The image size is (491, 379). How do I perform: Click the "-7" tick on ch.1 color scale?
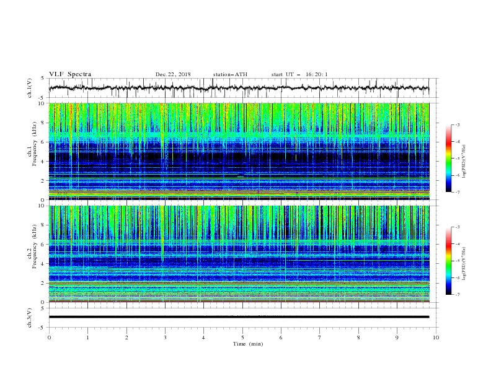click(457, 192)
